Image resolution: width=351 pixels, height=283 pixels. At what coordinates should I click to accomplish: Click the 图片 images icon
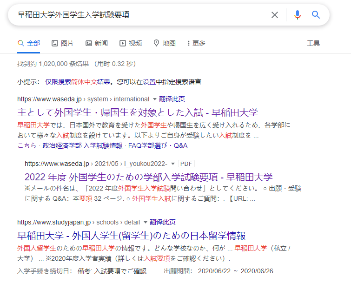click(x=55, y=43)
